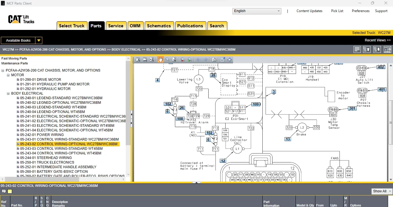
Task: Open the Available Books dropdown arrow
Action: click(39, 41)
